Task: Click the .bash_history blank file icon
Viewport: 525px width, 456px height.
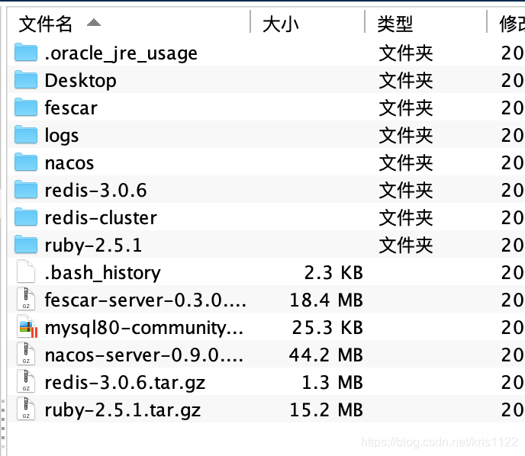Action: point(26,271)
